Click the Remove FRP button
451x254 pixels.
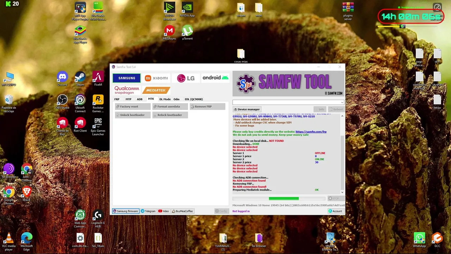(207, 107)
